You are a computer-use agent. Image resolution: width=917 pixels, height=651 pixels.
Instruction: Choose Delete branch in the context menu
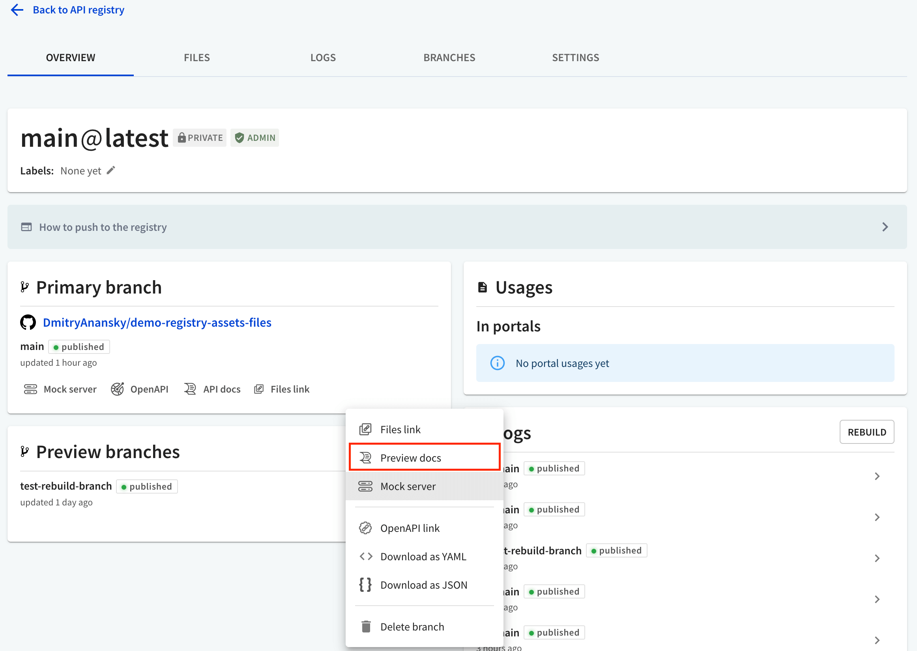(425, 627)
